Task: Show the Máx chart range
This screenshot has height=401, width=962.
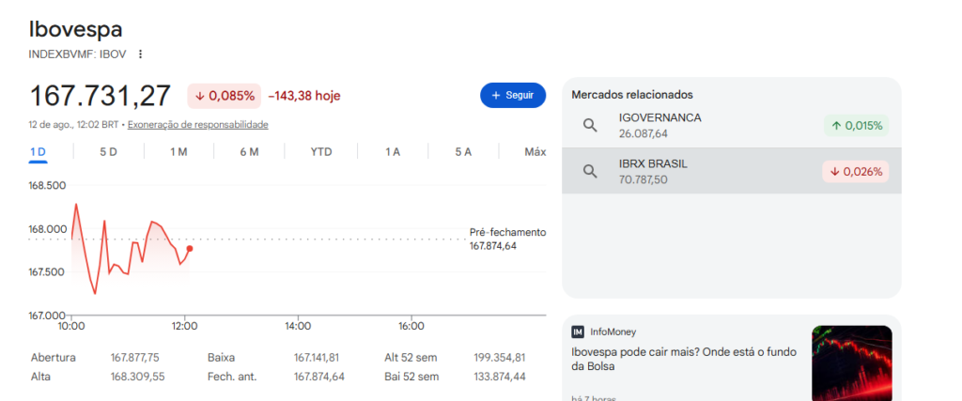Action: (535, 151)
